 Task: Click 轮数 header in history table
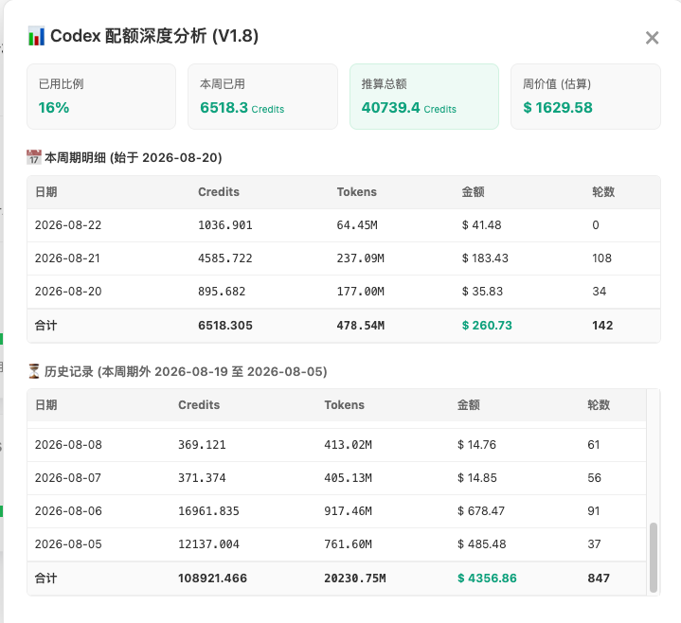click(599, 404)
